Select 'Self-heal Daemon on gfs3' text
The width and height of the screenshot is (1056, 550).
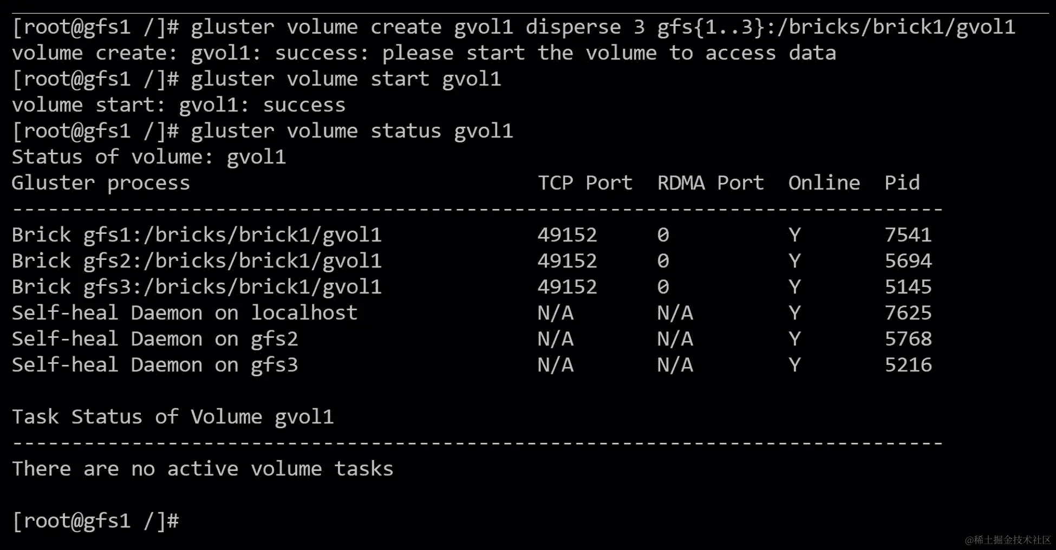point(155,365)
